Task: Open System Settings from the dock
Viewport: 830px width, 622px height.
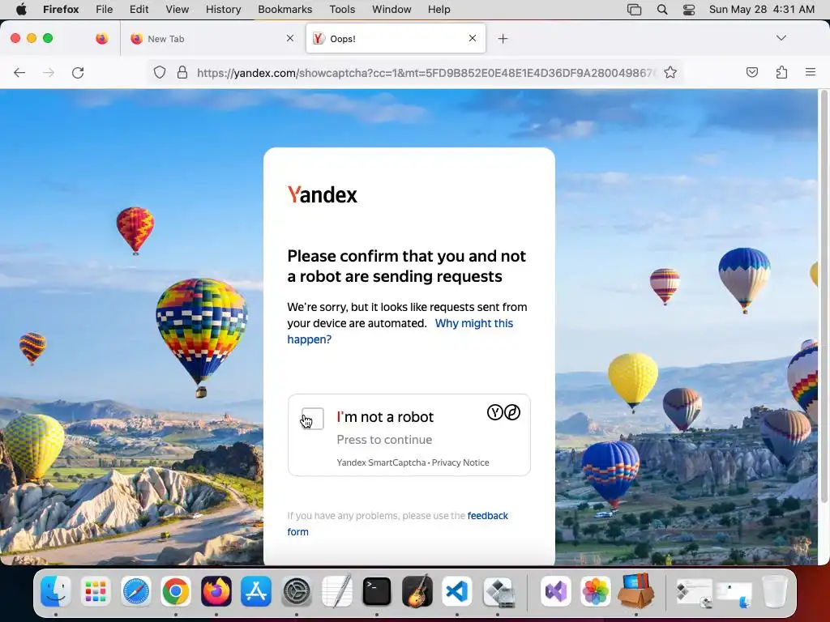Action: tap(297, 590)
